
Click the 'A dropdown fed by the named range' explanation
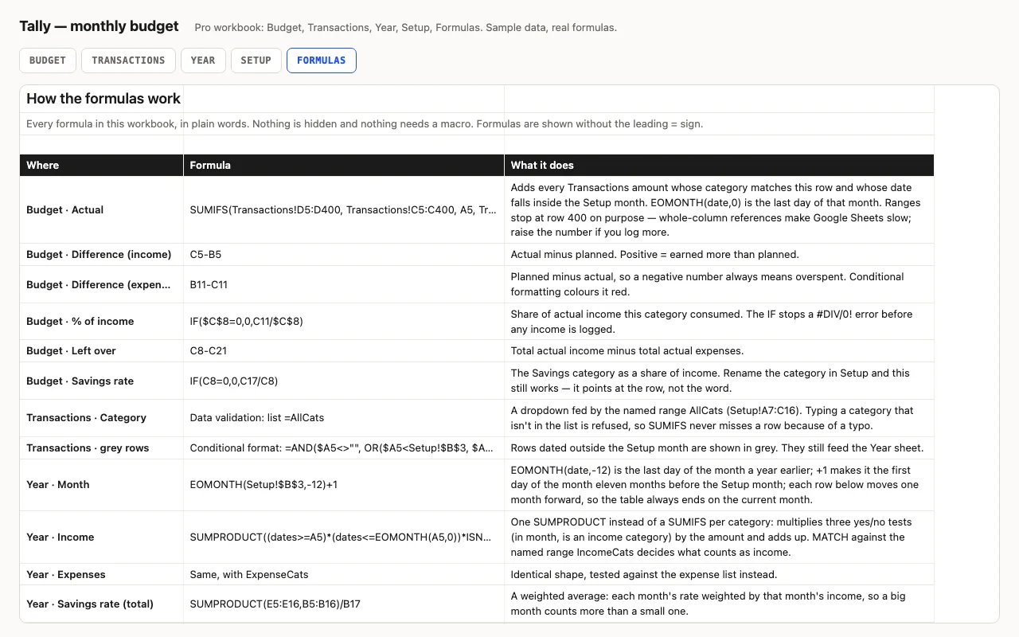[719, 418]
